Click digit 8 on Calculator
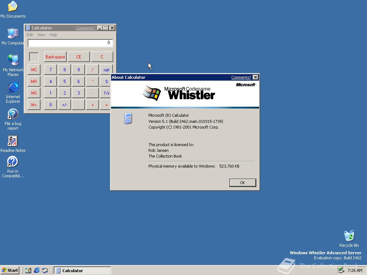367x275 pixels. coord(65,70)
